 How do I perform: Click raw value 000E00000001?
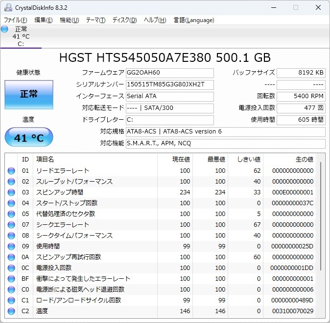293,192
